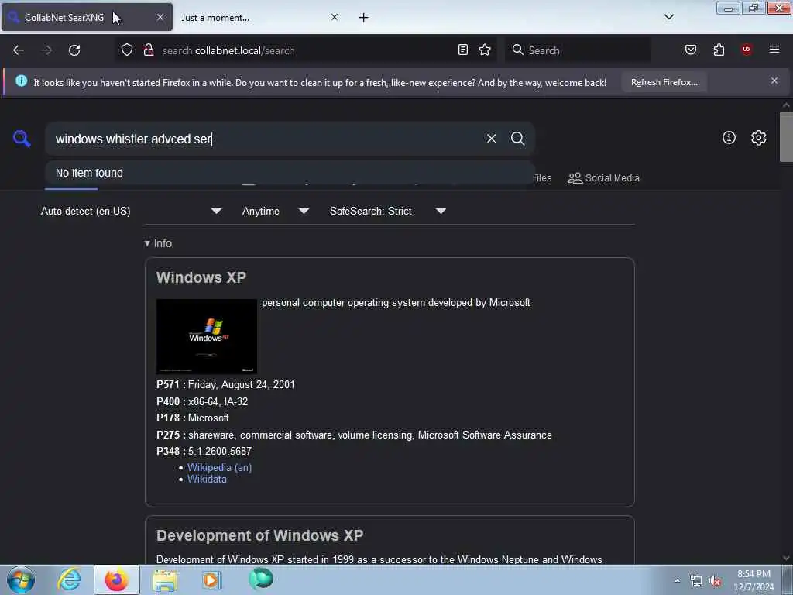Open the insecure padlock site info
The image size is (793, 595).
pos(149,50)
